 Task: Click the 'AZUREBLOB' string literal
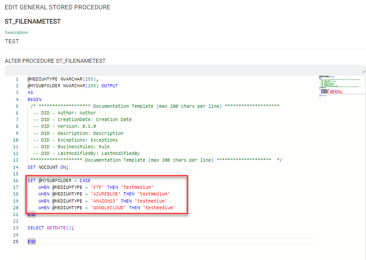pyautogui.click(x=105, y=194)
